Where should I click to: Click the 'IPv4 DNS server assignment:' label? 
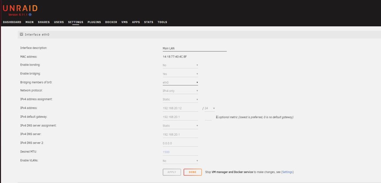[38, 125]
